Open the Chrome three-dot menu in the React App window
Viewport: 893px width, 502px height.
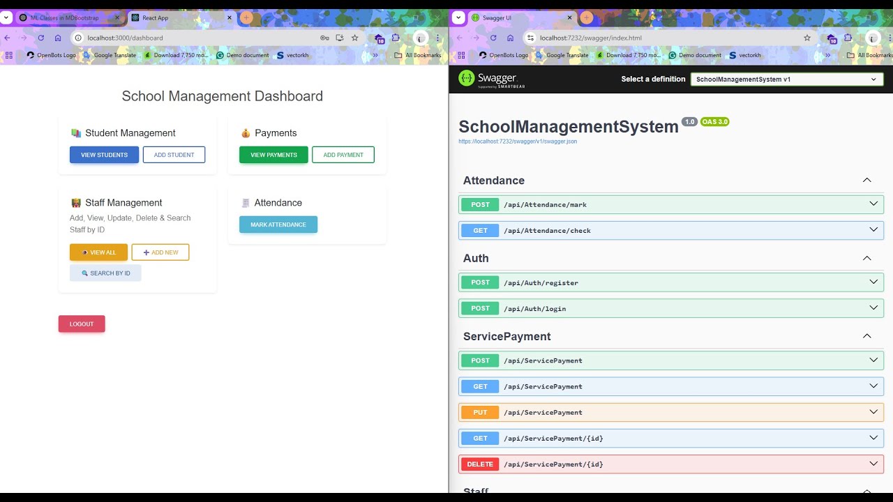(438, 38)
